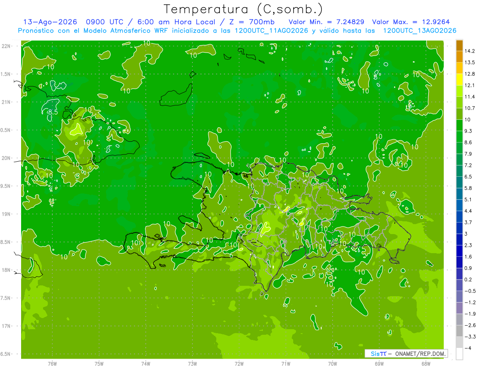Click the "70W" longitude axis label
The height and width of the screenshot is (369, 478).
(332, 363)
